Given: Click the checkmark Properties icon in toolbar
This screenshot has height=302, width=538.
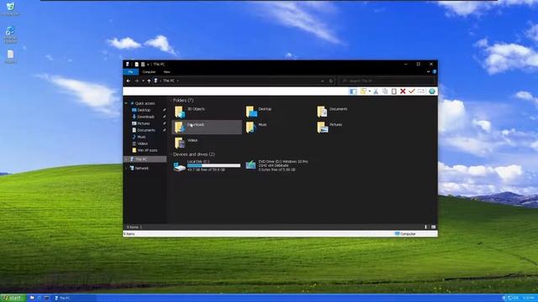Looking at the screenshot, I should click(412, 91).
